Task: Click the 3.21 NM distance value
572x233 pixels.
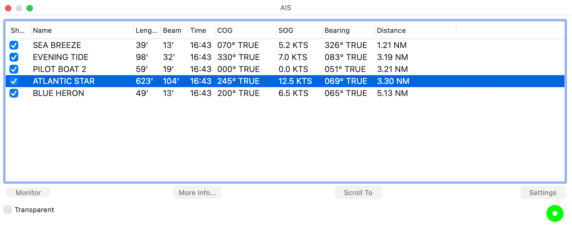Action: tap(392, 69)
